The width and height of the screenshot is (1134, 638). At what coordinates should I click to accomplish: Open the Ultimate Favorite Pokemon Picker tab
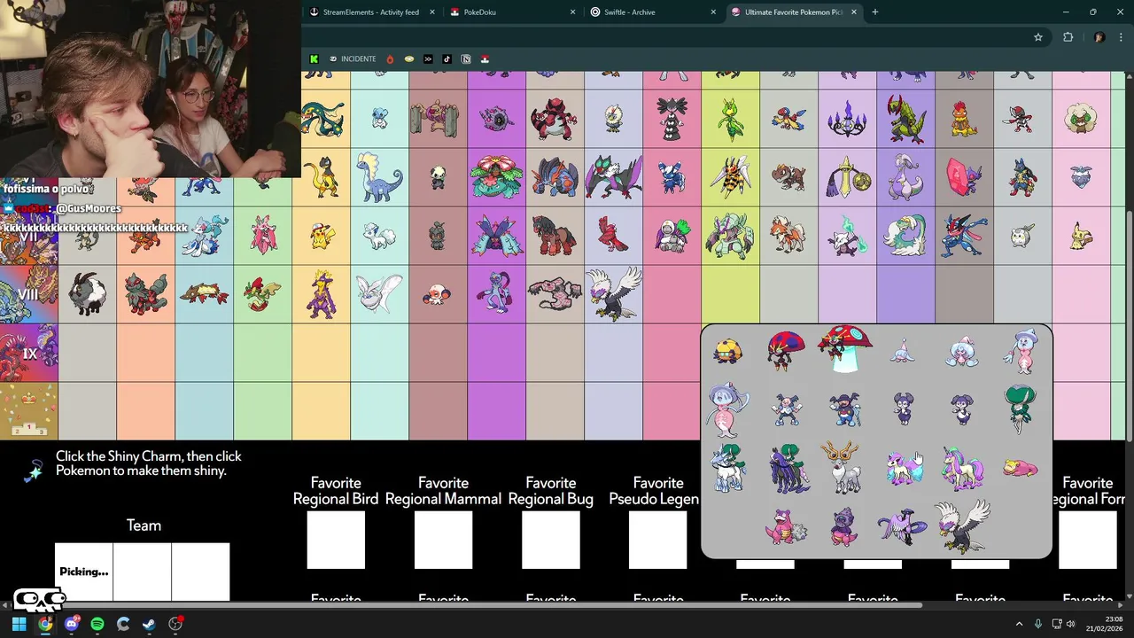click(794, 12)
